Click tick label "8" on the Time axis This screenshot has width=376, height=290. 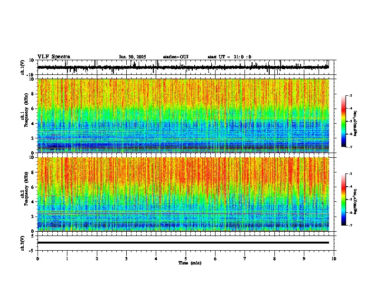click(x=274, y=259)
